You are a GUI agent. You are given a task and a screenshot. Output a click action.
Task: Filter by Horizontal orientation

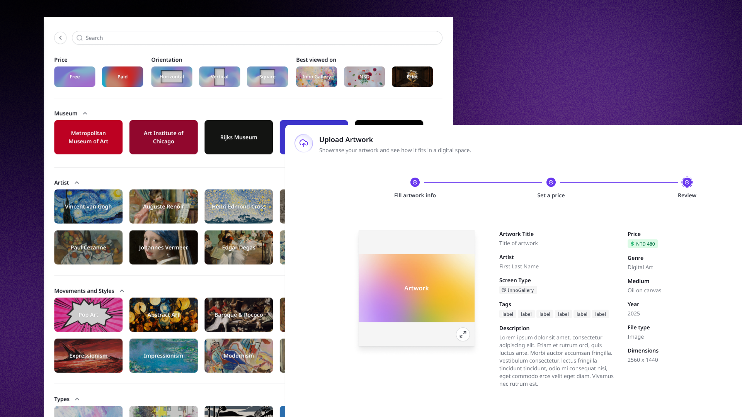pos(172,77)
